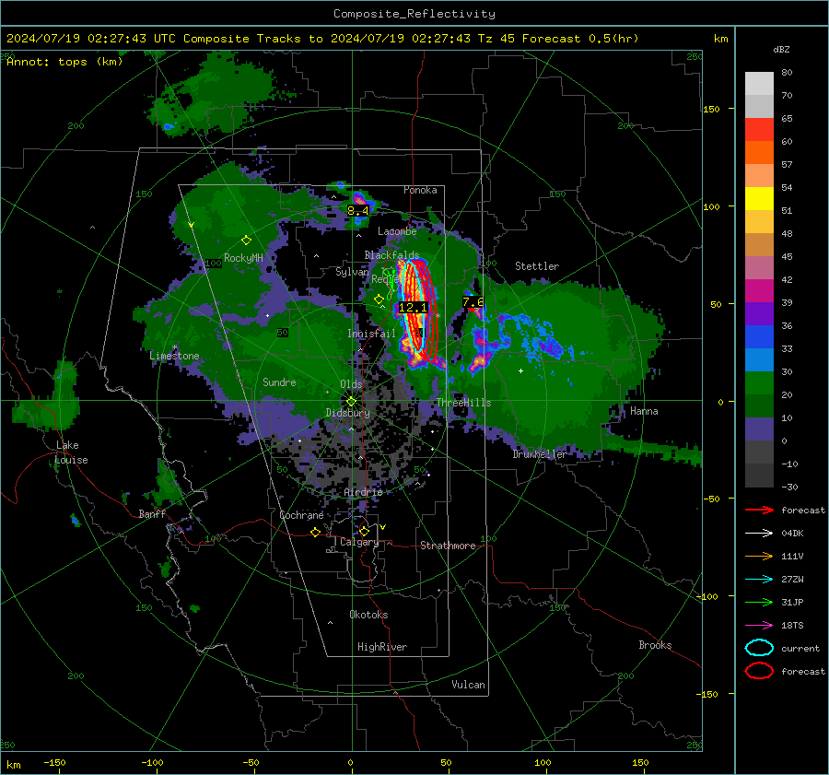Click the HighRiver label
Viewport: 829px width, 775px height.
pyautogui.click(x=382, y=647)
